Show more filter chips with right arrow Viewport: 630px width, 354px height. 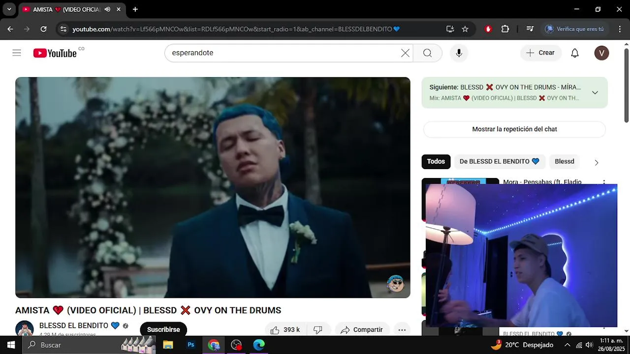[597, 162]
